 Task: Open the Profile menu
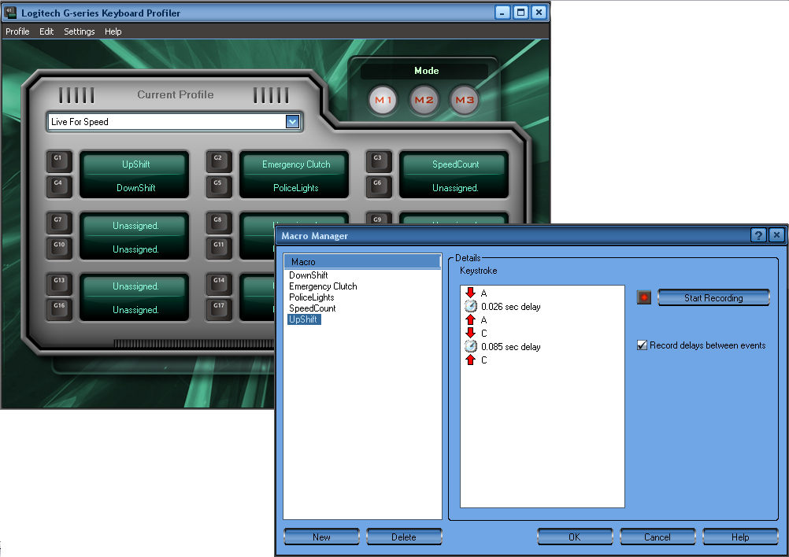pyautogui.click(x=17, y=31)
